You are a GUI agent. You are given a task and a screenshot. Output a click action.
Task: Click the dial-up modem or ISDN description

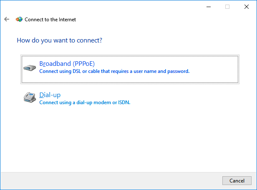point(85,102)
